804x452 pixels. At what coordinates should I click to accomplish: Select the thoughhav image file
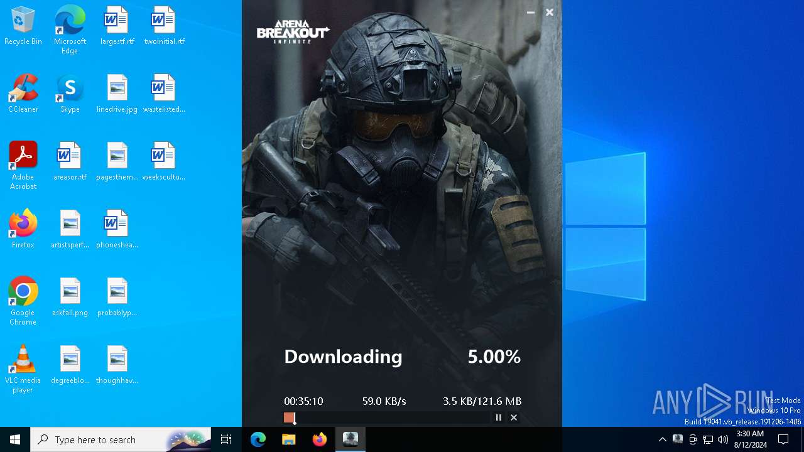[117, 365]
